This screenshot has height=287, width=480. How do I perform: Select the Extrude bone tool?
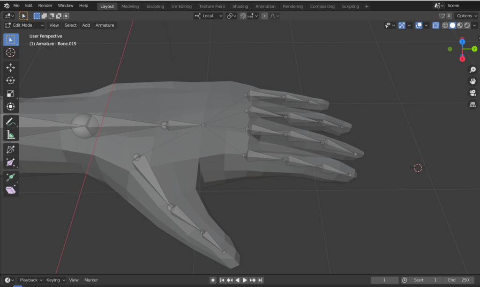pyautogui.click(x=11, y=177)
